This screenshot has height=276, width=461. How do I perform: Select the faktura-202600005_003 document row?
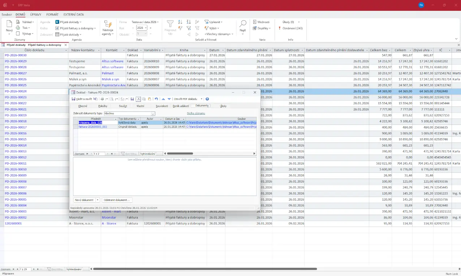pos(93,127)
